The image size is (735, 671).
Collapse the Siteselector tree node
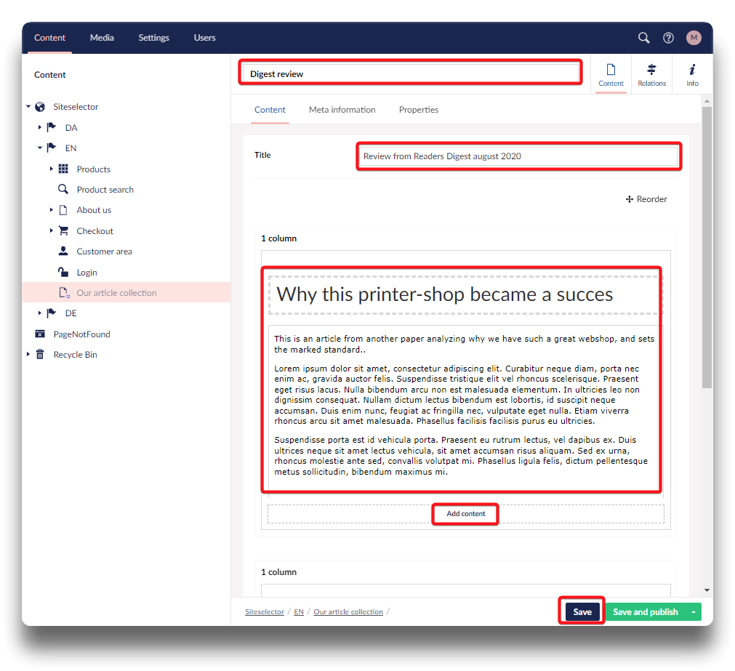(28, 107)
